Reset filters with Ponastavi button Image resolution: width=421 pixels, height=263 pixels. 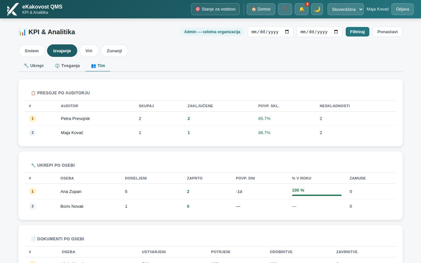click(x=387, y=32)
